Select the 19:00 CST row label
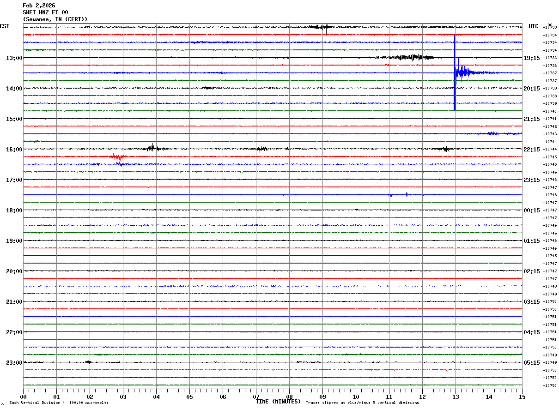The height and width of the screenshot is (409, 559). click(14, 241)
